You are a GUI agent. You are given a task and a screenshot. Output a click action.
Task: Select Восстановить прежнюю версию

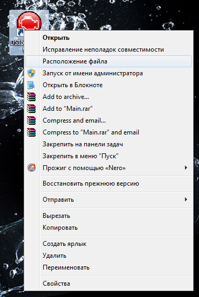pos(108,183)
